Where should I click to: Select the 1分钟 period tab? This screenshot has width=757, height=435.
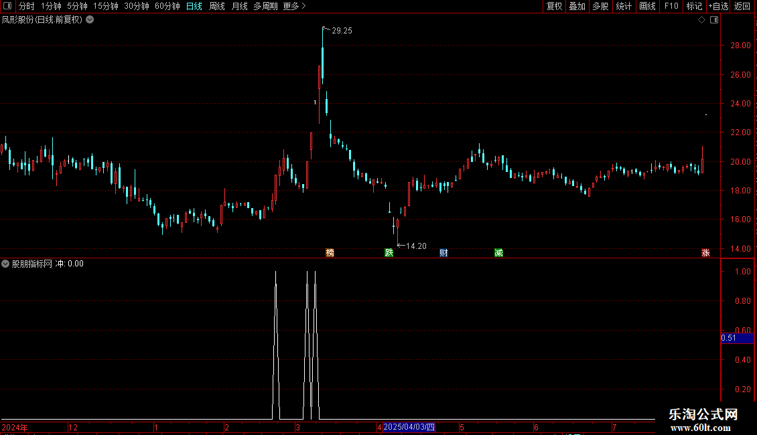(51, 6)
